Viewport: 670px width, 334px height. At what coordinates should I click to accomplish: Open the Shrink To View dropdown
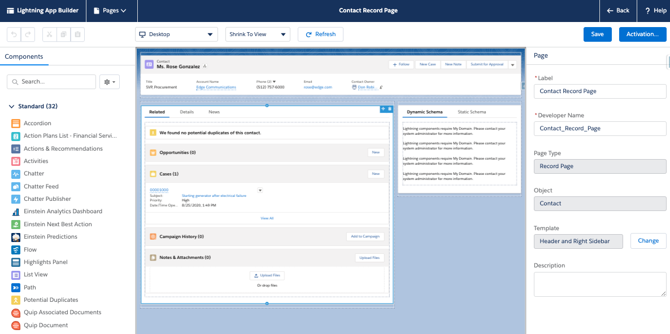[257, 34]
